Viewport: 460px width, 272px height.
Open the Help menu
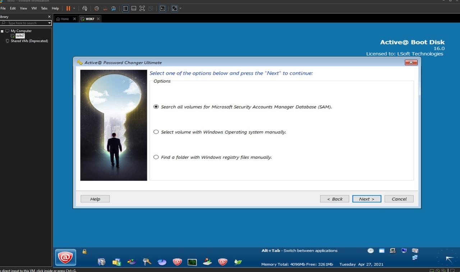coord(55,8)
